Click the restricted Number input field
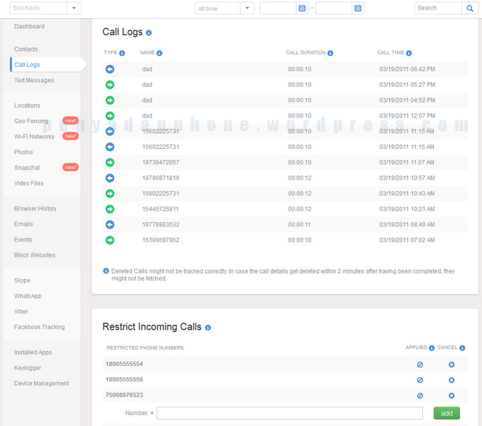 click(289, 413)
